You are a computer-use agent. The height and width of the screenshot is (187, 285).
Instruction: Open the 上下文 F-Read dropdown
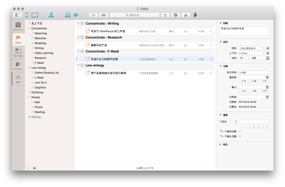tap(252, 53)
